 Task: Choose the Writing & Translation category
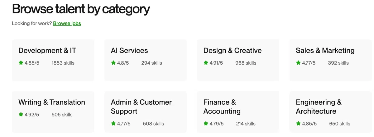[53, 112]
